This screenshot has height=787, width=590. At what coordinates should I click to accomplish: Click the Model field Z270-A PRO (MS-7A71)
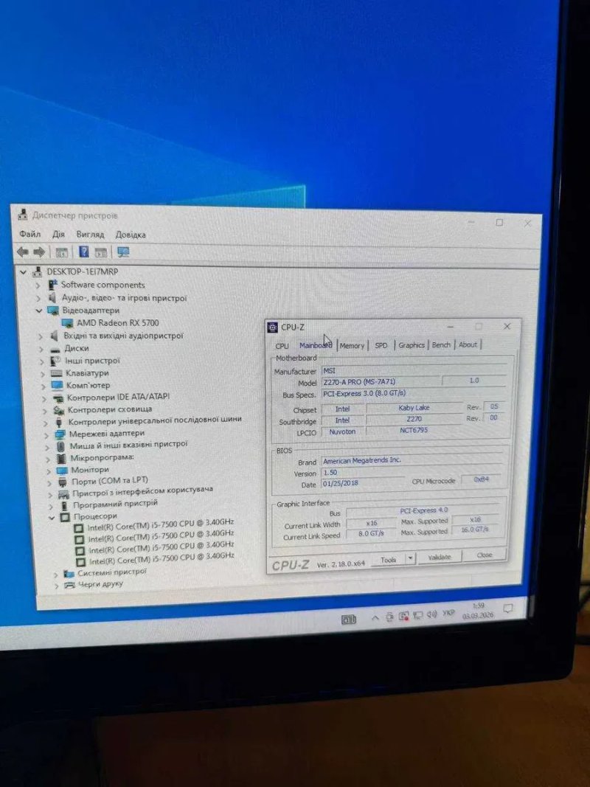(x=381, y=383)
